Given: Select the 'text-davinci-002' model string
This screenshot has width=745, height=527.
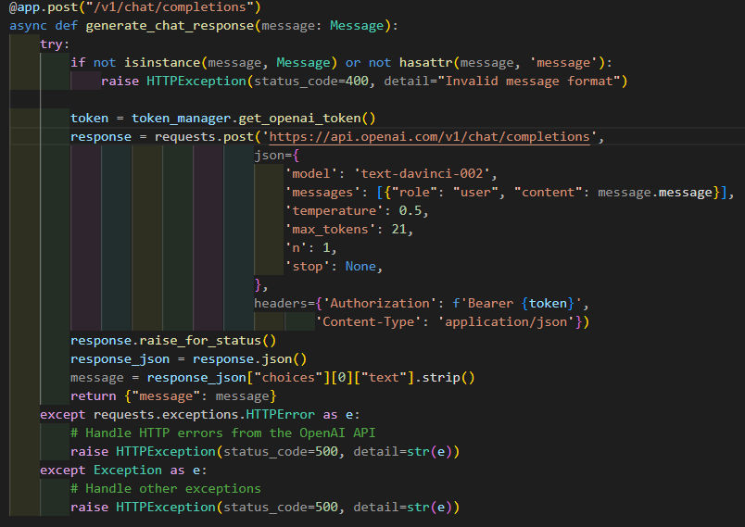Looking at the screenshot, I should (x=422, y=174).
